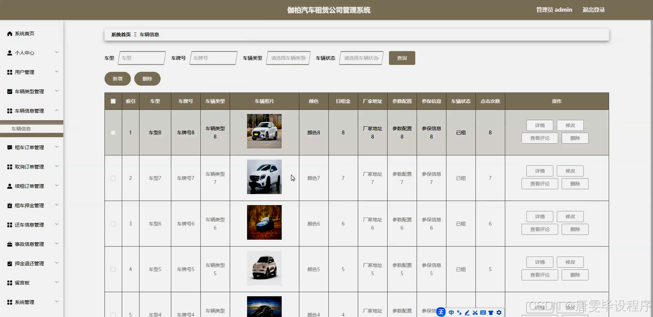The image size is (653, 317).
Task: Click the 车型 search input field
Action: pyautogui.click(x=142, y=58)
